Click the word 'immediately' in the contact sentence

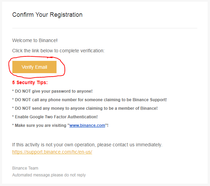point(149,145)
